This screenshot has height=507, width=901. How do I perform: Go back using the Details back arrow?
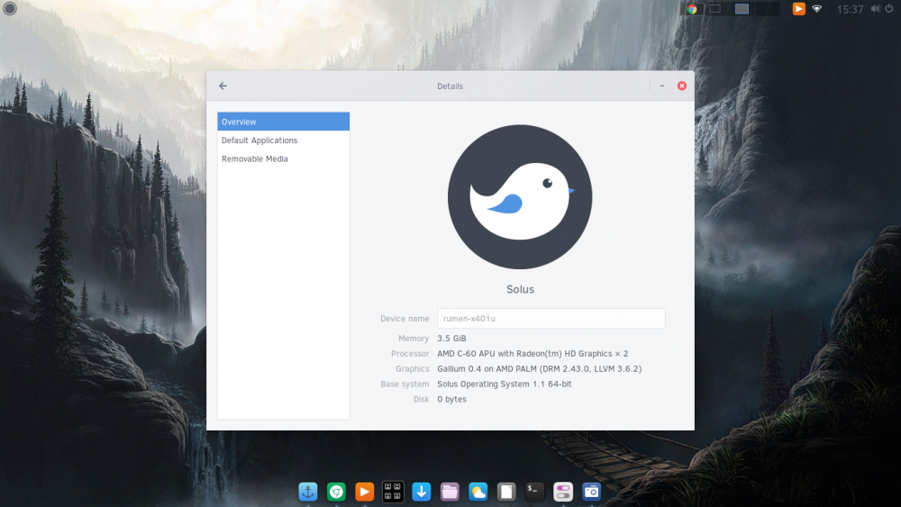[223, 86]
